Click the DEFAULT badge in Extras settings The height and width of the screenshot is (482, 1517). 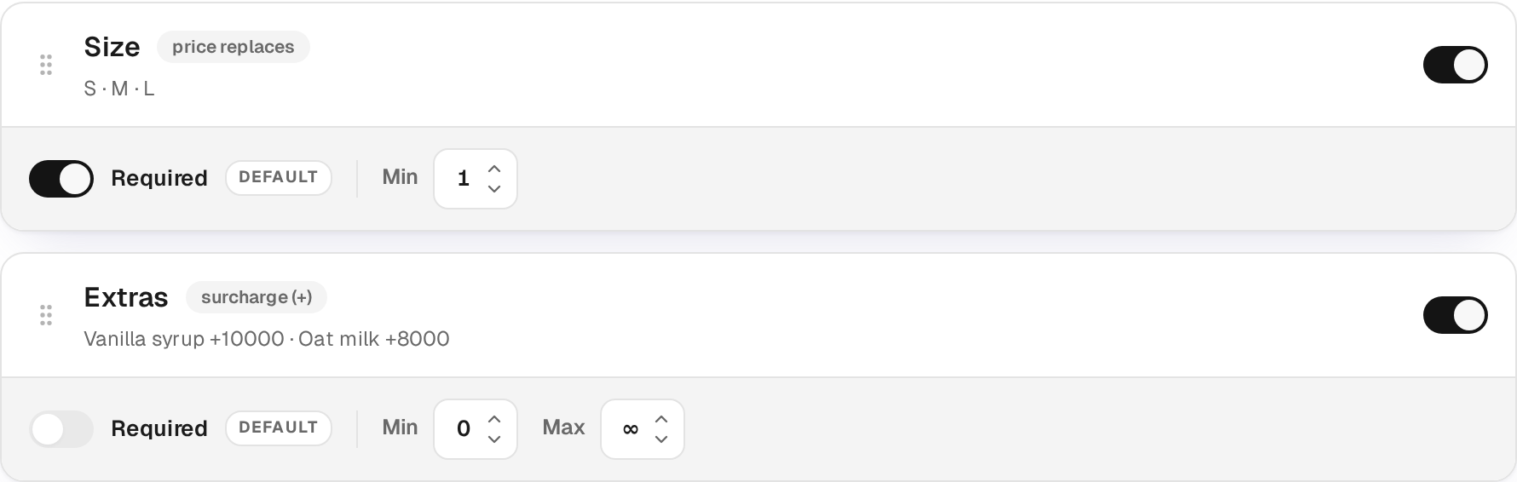point(278,428)
